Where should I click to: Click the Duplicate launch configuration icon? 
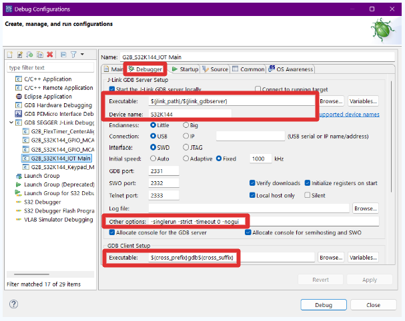[40, 55]
